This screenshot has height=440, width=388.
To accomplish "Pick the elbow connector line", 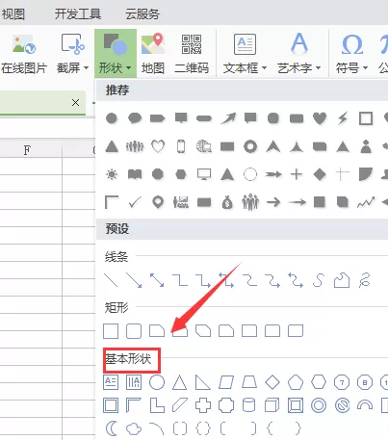I will [180, 280].
